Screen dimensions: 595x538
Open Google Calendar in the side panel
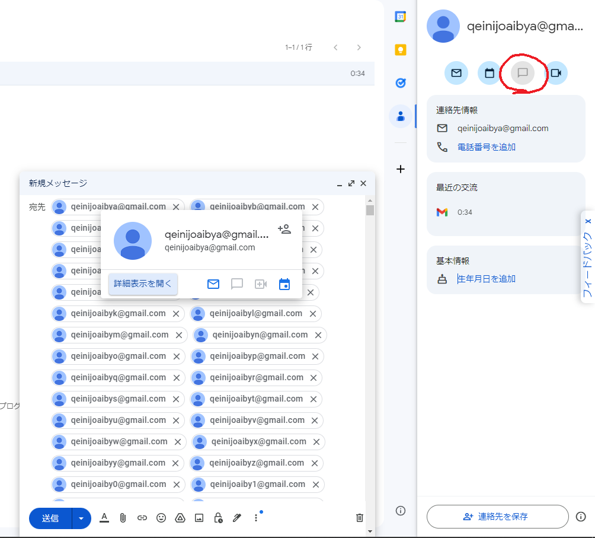(x=401, y=17)
